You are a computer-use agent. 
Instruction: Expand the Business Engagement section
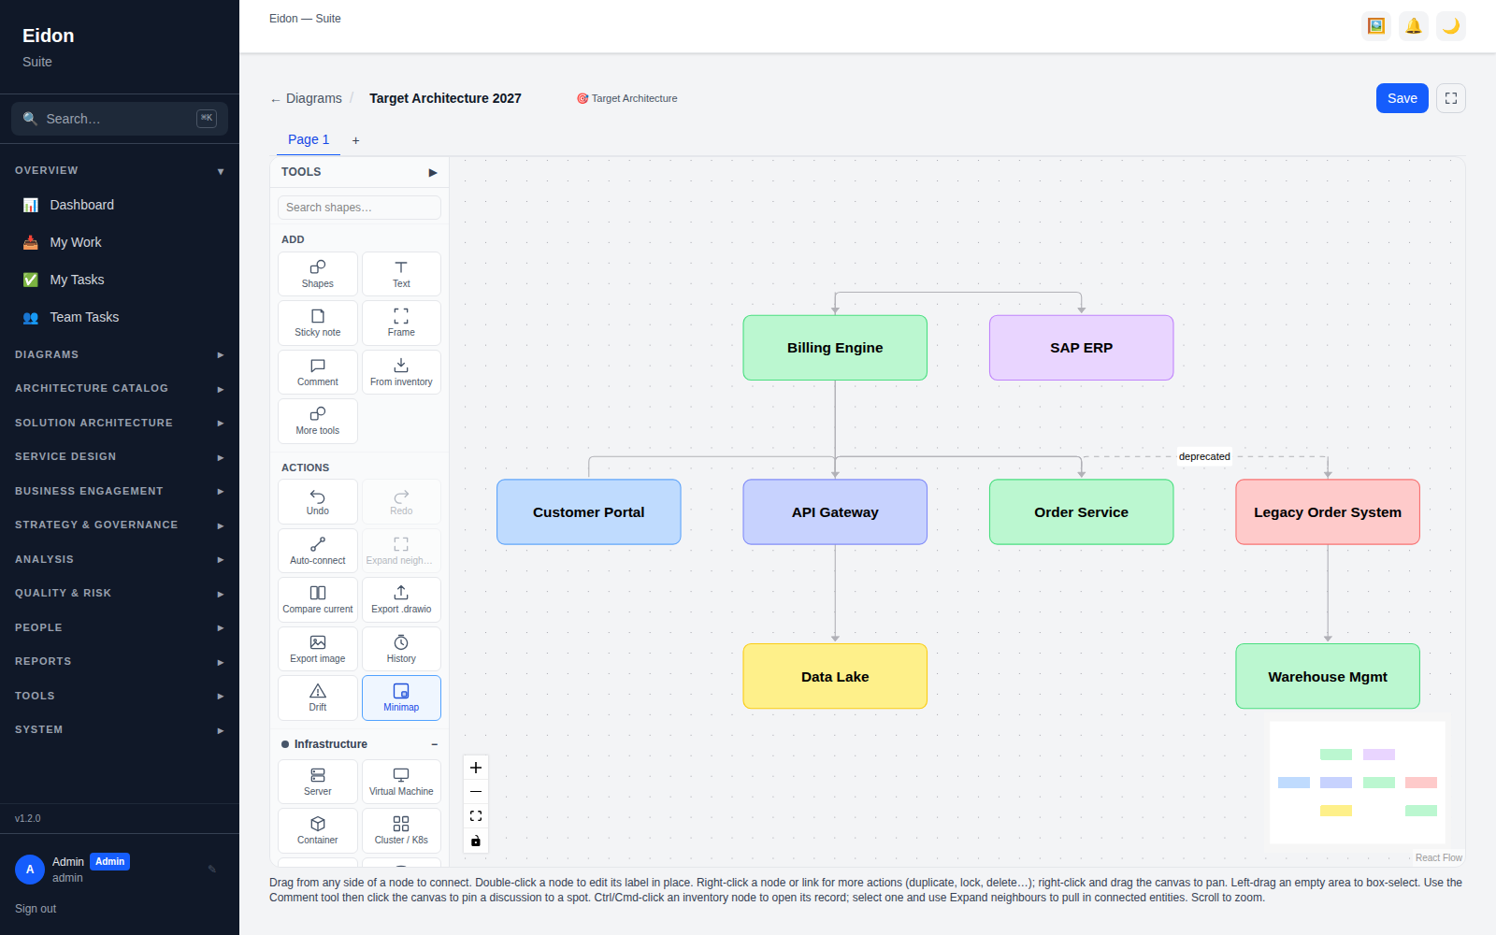120,492
